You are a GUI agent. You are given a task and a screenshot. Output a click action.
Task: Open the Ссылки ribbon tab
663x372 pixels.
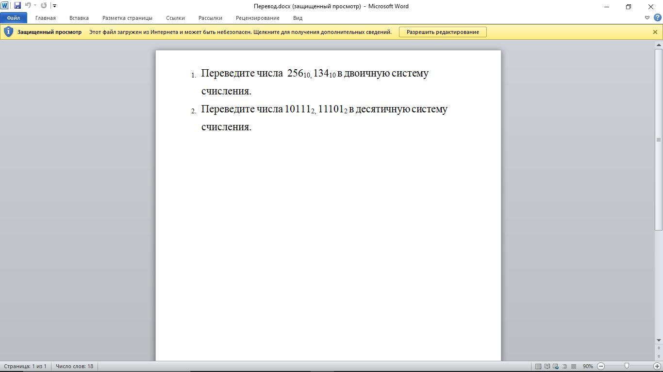pyautogui.click(x=175, y=18)
